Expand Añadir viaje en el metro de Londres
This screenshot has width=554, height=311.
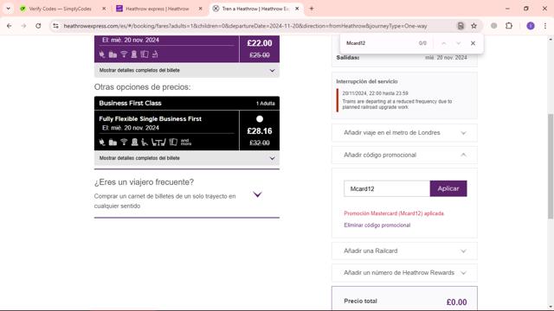(x=404, y=133)
